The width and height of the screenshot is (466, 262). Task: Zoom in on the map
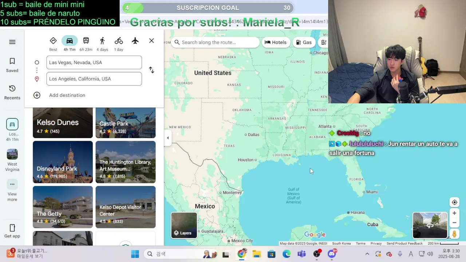(454, 213)
